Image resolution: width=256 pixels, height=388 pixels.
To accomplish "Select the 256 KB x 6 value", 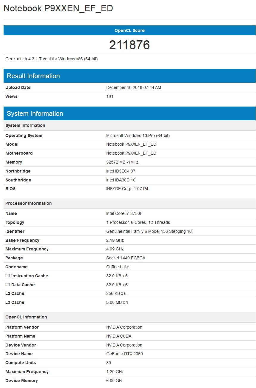I will [x=116, y=293].
